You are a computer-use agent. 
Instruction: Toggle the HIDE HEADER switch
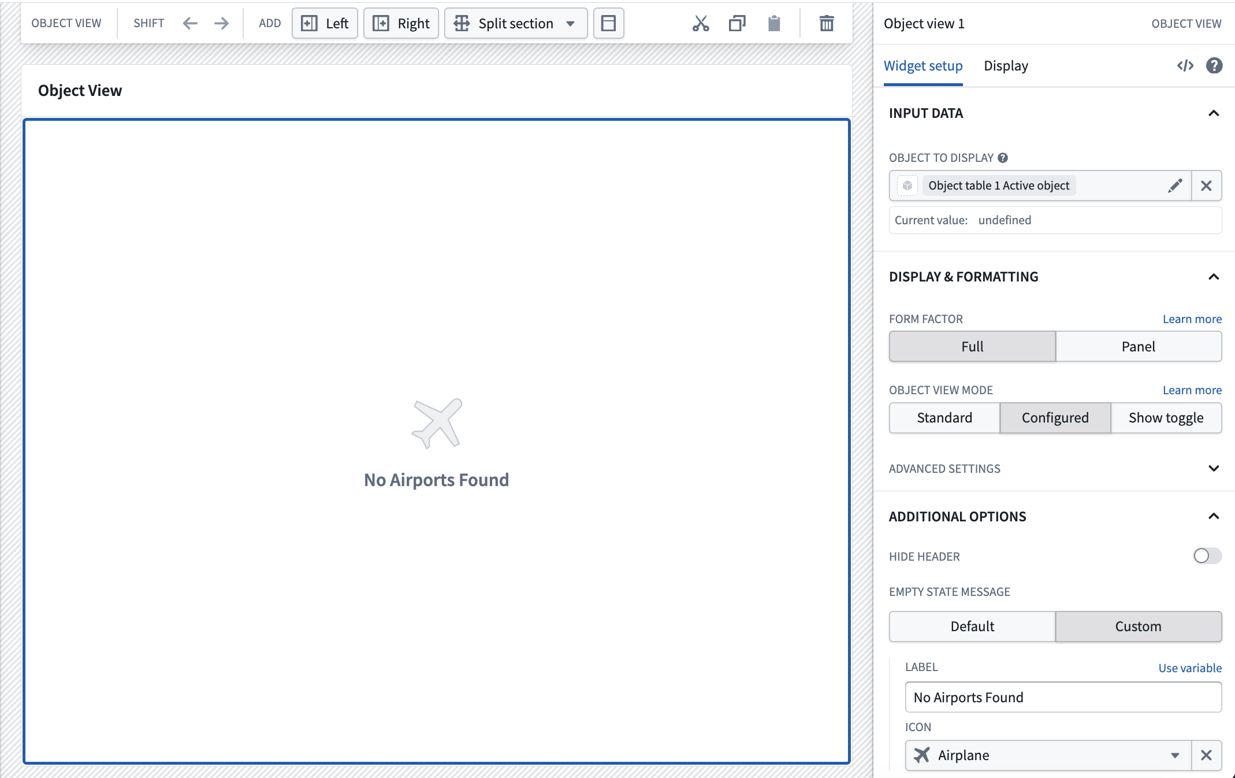pyautogui.click(x=1207, y=555)
